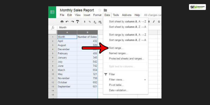210x105 pixels.
Task: Open the Format menu
Action: coord(97,15)
